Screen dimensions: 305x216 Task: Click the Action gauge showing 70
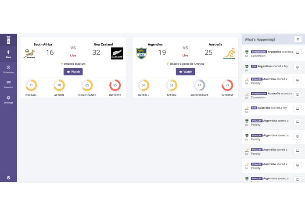[x=59, y=85]
